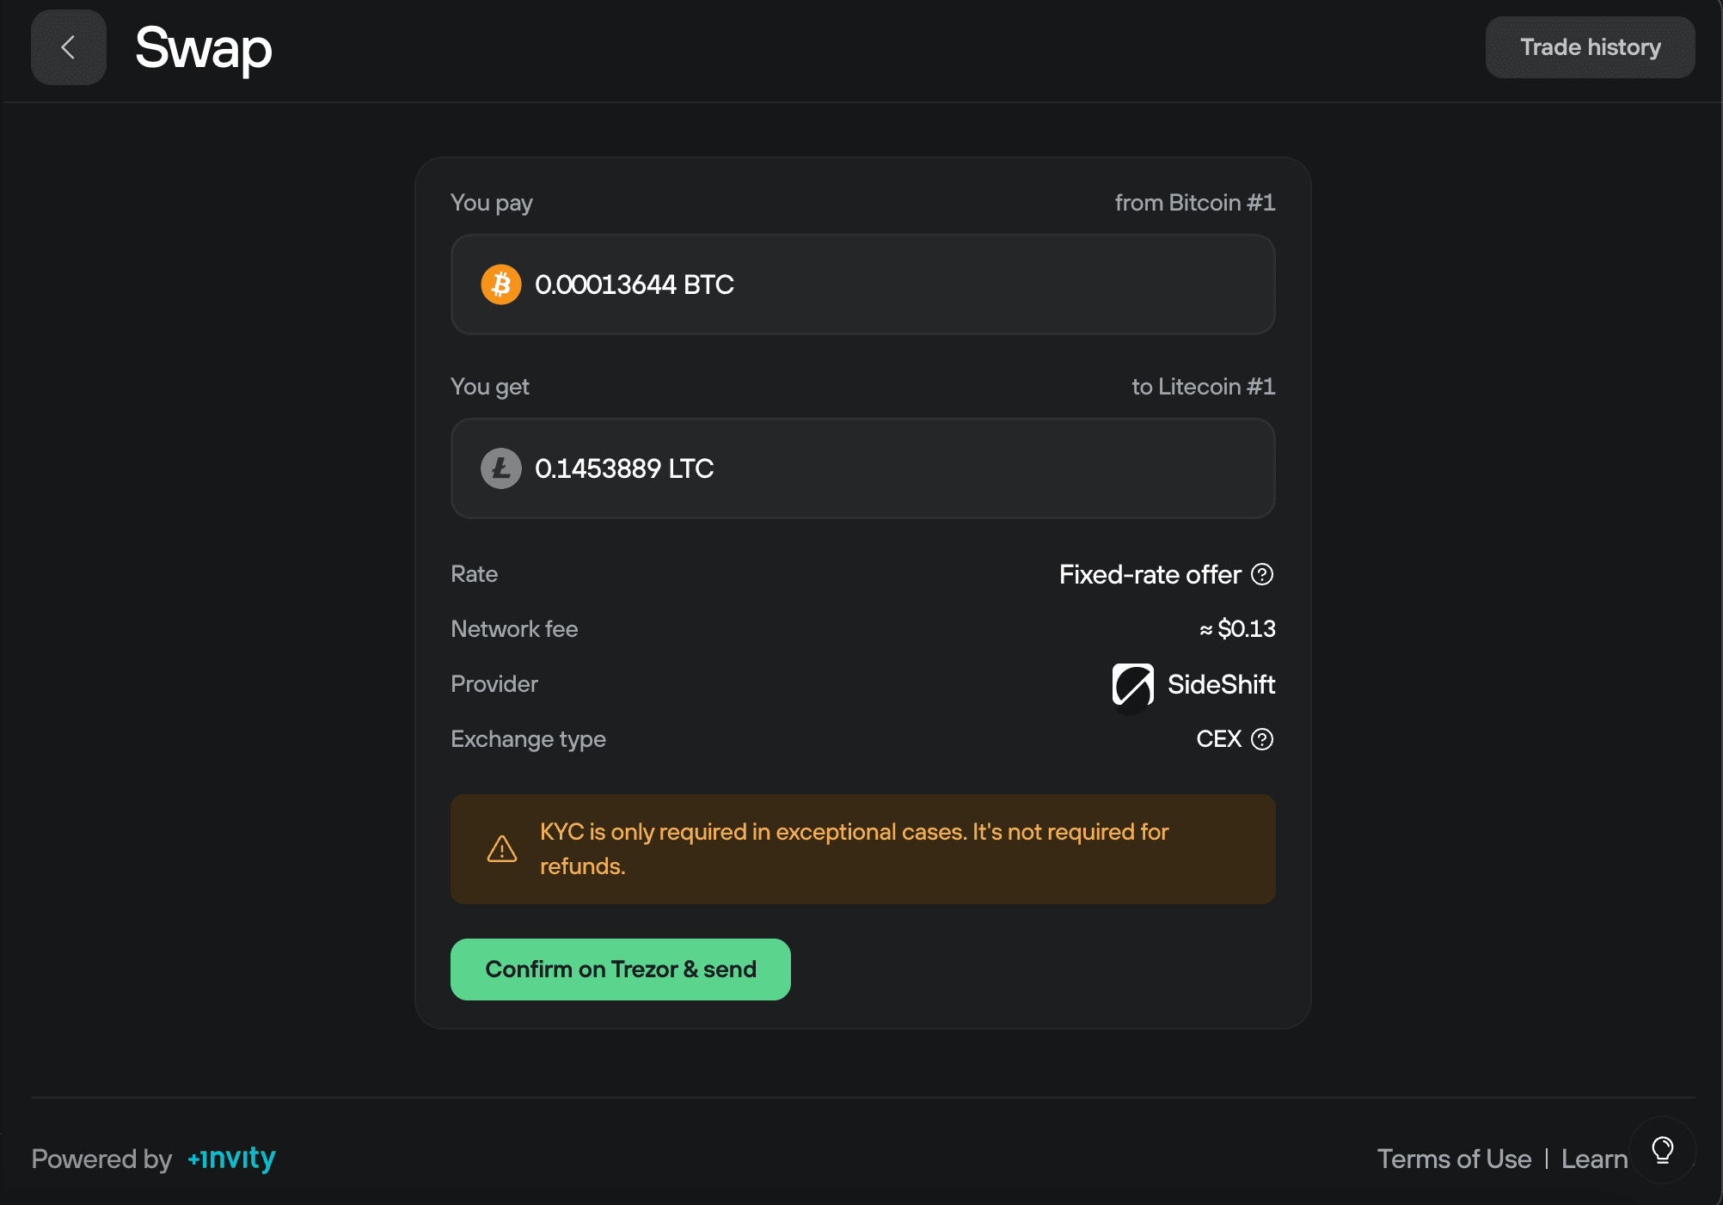
Task: Click the Learn link
Action: (1594, 1159)
